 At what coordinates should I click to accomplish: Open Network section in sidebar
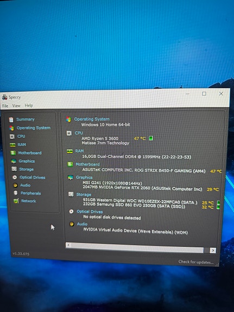point(29,201)
